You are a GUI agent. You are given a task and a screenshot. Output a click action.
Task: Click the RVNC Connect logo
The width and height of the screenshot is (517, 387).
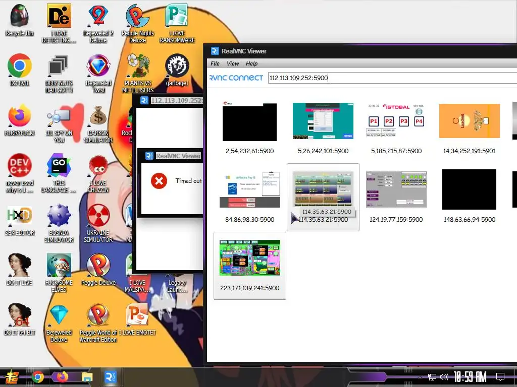(236, 78)
